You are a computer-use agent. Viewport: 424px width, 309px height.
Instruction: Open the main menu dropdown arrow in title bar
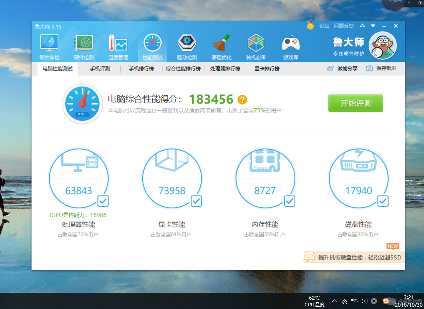click(x=373, y=26)
